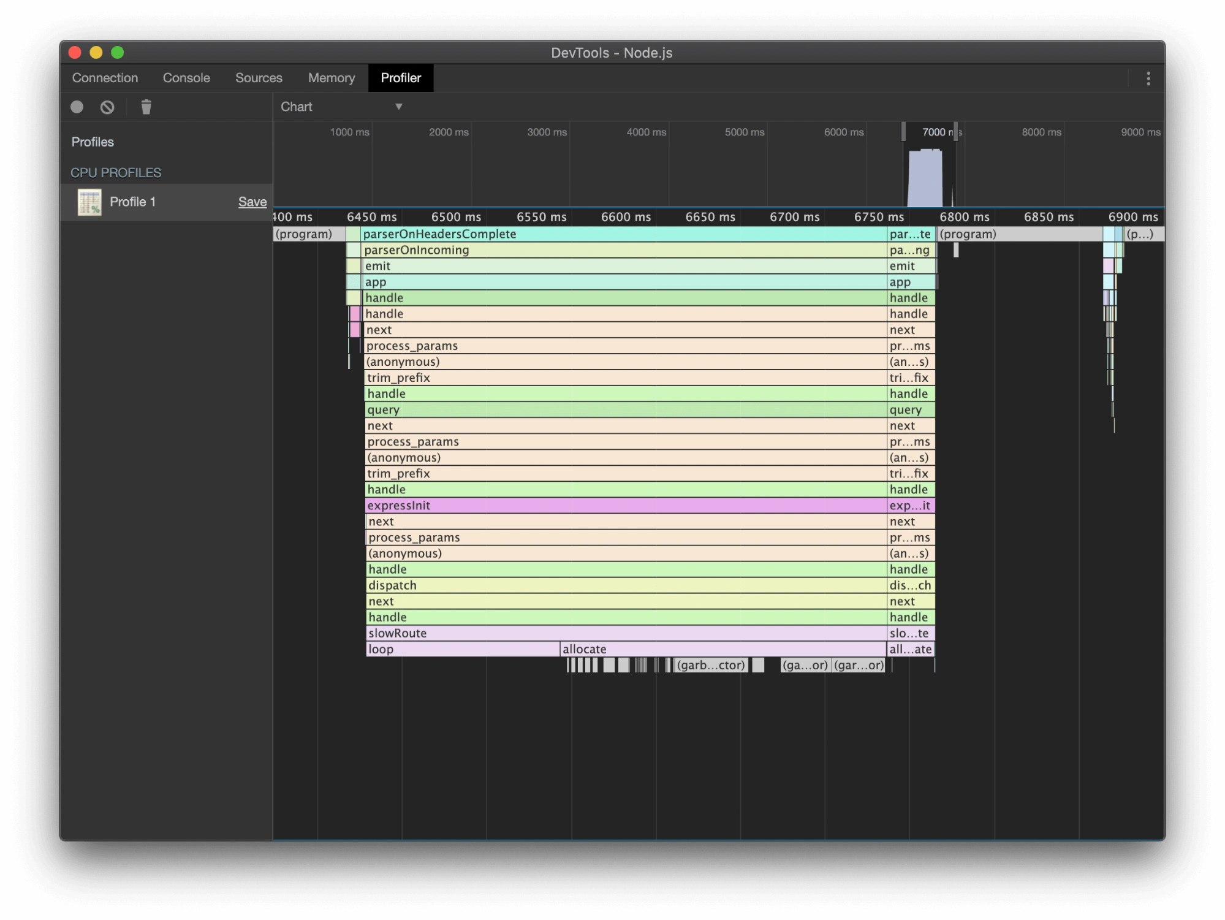Viewport: 1225px width, 920px height.
Task: Select the query flame bar
Action: click(x=626, y=410)
